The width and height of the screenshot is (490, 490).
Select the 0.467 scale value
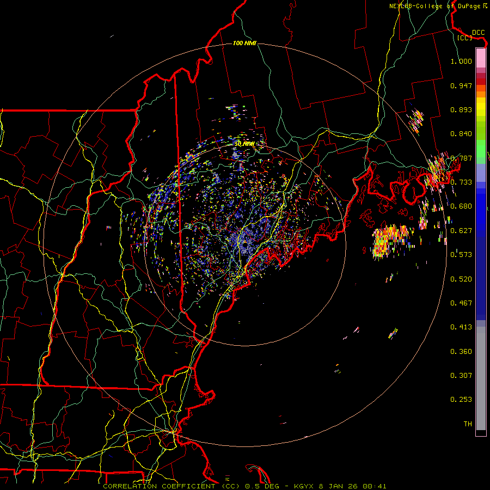461,303
